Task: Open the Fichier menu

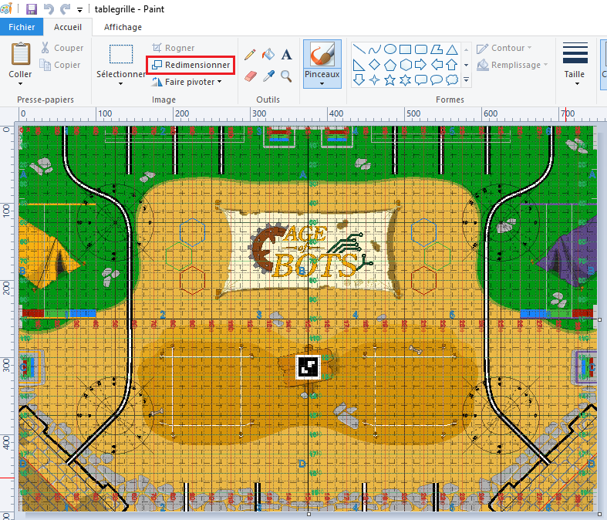Action: click(x=22, y=27)
